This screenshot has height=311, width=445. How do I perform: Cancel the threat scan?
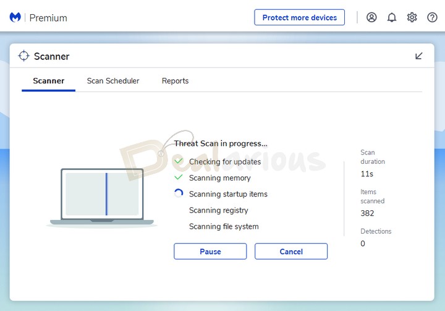pyautogui.click(x=291, y=252)
